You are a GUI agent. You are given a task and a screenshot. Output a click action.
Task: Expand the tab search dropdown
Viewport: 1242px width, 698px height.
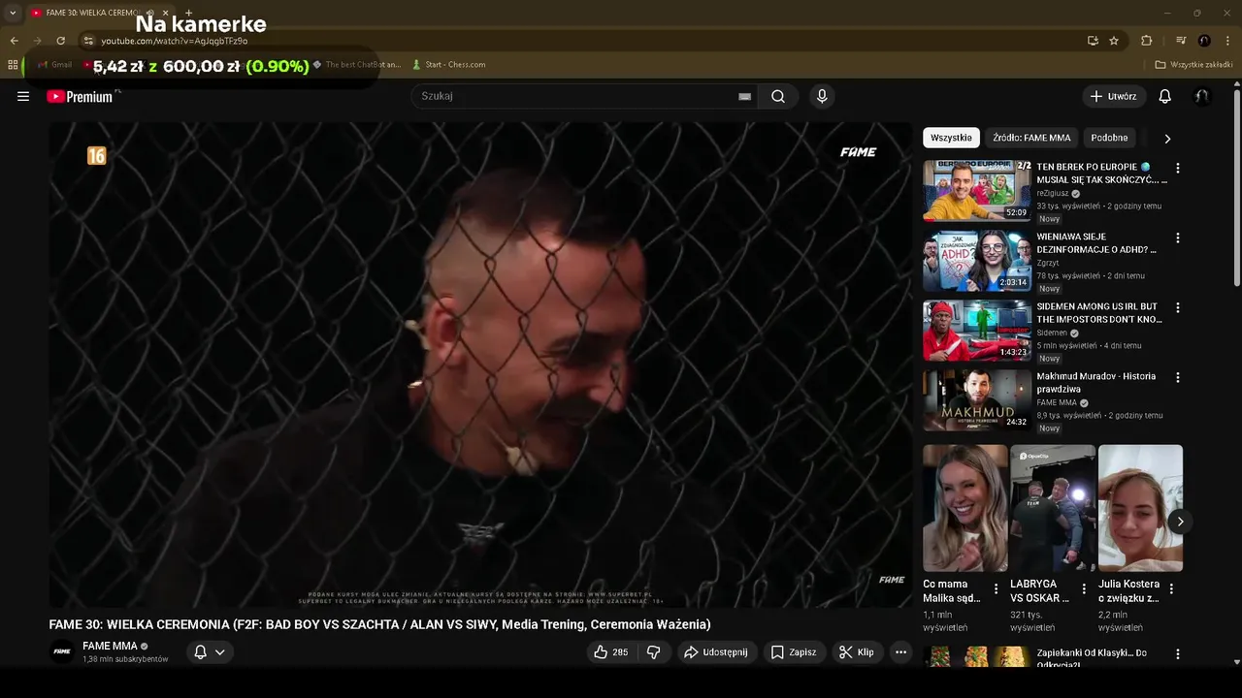(x=13, y=13)
